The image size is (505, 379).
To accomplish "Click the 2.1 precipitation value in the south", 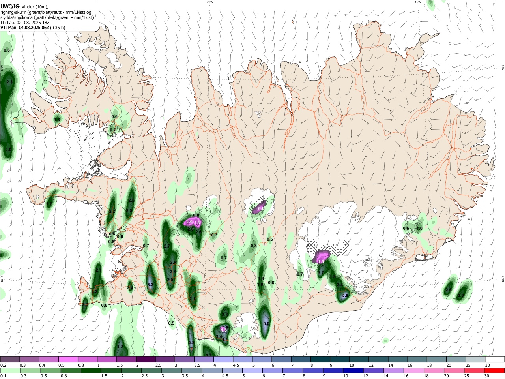I will pyautogui.click(x=192, y=299).
